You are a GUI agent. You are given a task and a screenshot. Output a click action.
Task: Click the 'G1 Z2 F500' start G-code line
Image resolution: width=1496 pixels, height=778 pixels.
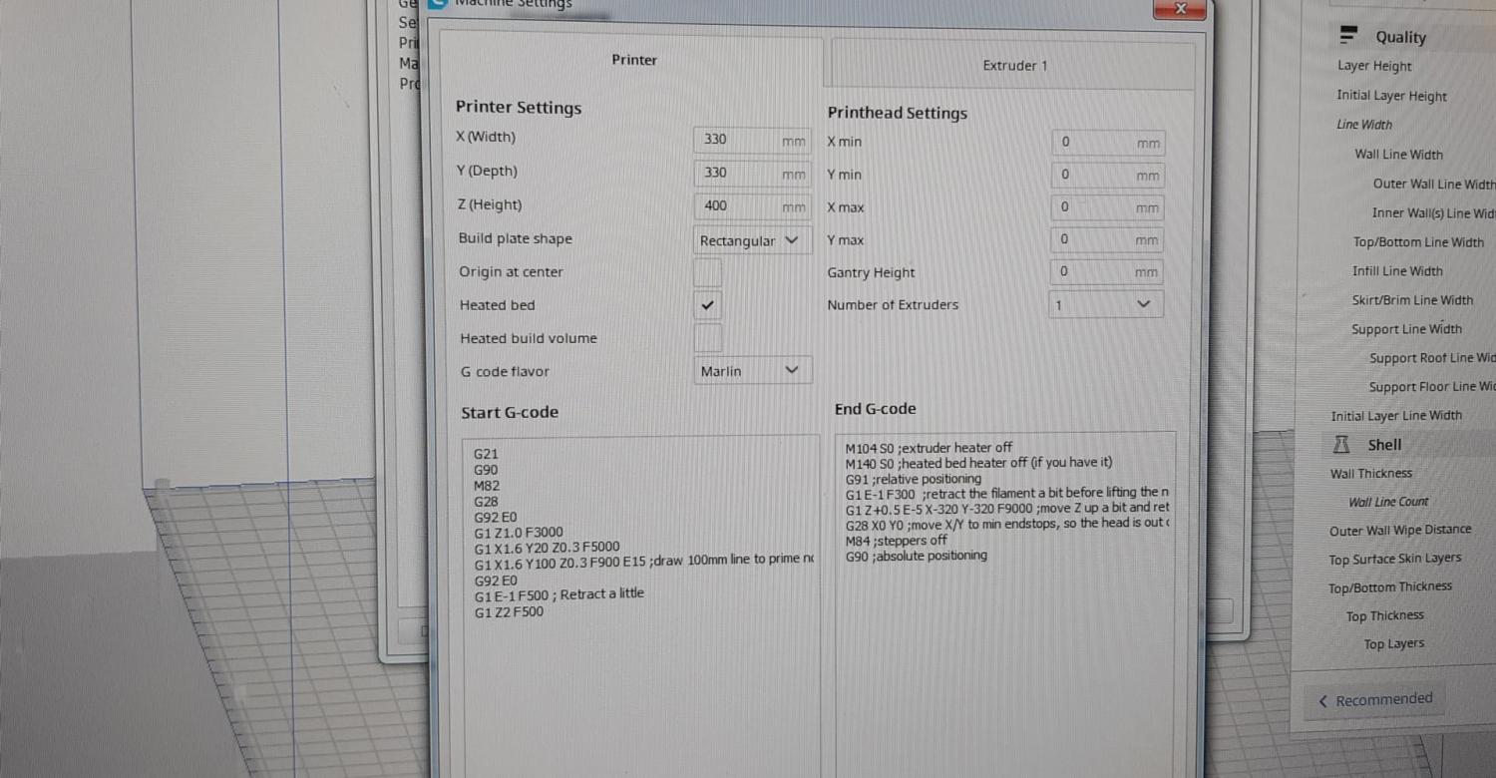click(x=509, y=611)
